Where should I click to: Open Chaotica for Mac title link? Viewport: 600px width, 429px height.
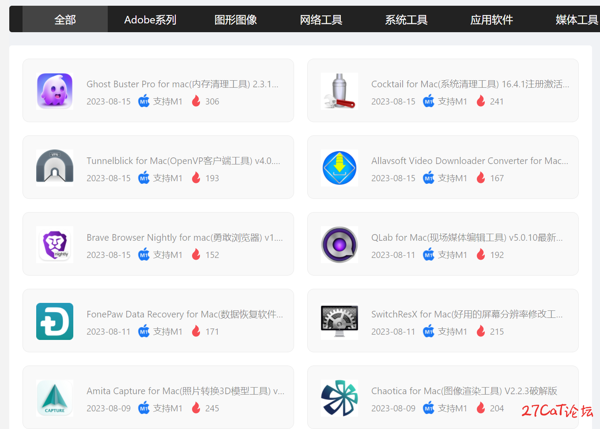tap(464, 391)
